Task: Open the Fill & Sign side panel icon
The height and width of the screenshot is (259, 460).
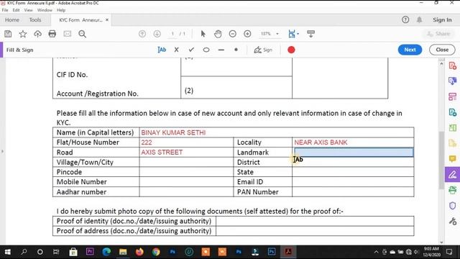Action: coord(452,175)
